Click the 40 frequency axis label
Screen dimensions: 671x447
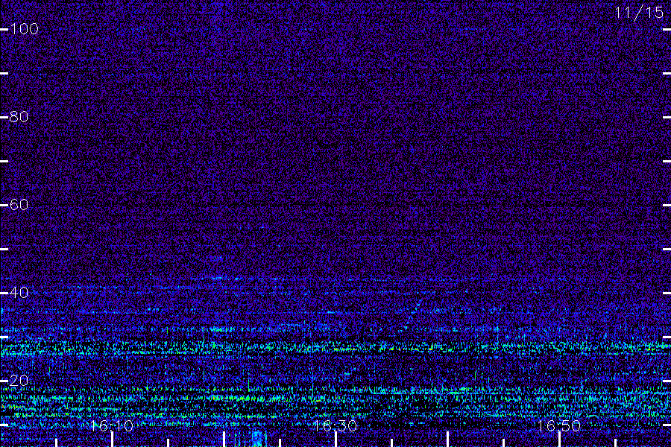19,293
